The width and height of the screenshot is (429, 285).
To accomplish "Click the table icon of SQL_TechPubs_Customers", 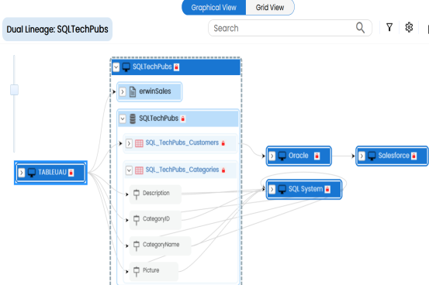I will pyautogui.click(x=139, y=143).
